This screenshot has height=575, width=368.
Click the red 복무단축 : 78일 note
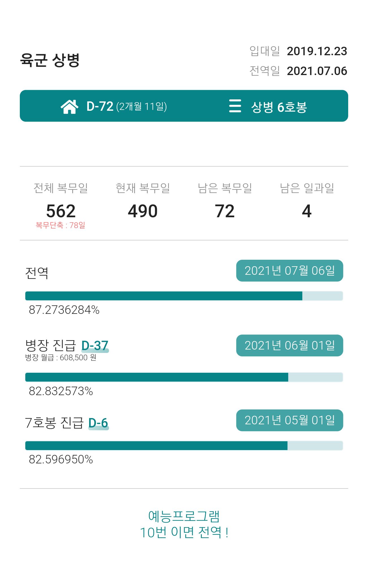[61, 225]
